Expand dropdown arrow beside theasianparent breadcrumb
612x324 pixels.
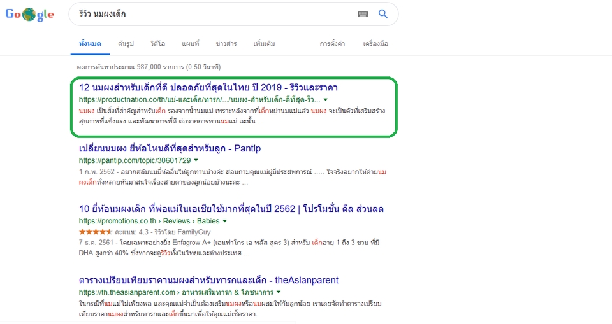pyautogui.click(x=279, y=292)
